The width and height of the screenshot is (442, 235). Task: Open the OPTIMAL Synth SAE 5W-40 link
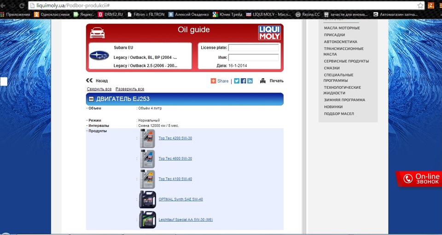click(x=180, y=199)
